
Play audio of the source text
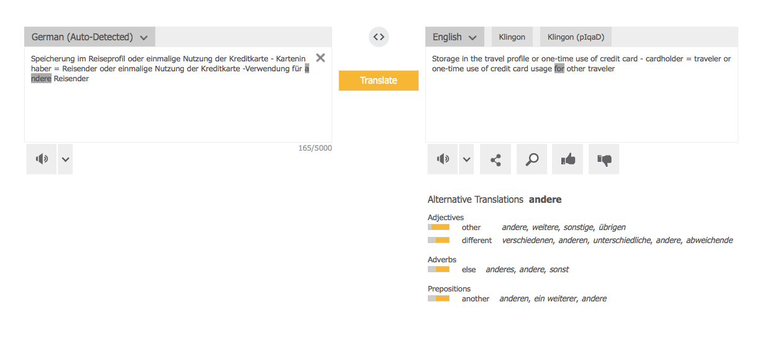(x=42, y=159)
